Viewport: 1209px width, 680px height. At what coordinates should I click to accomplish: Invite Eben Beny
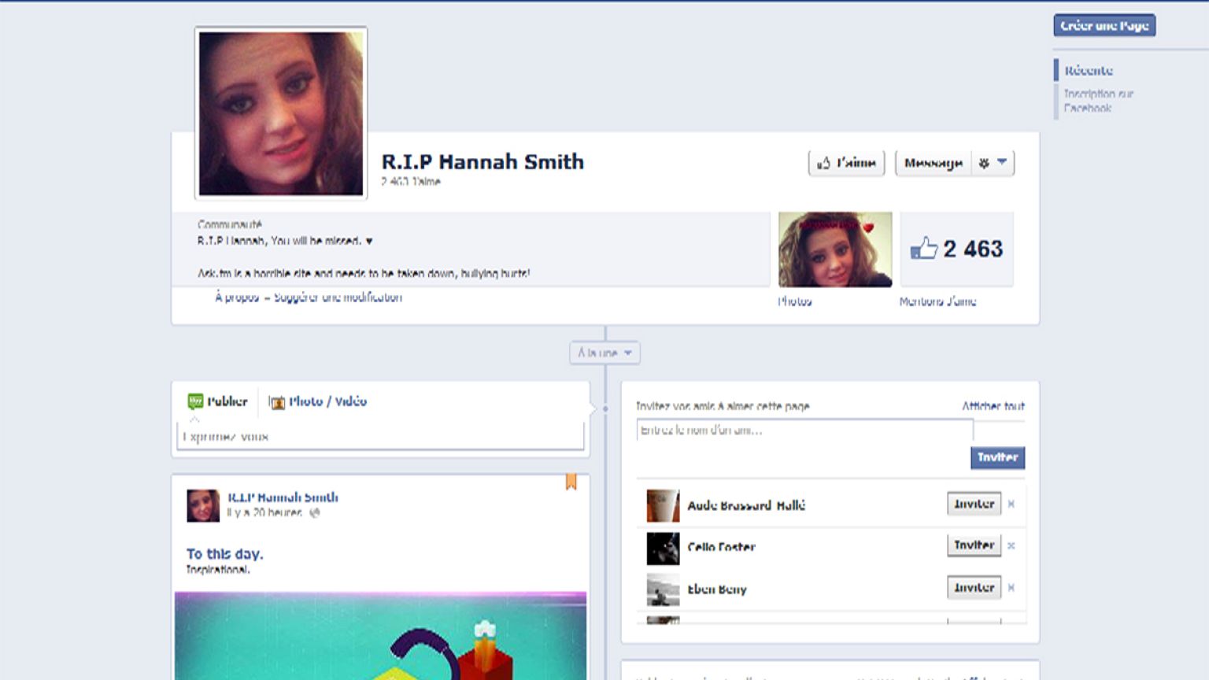[x=974, y=587]
